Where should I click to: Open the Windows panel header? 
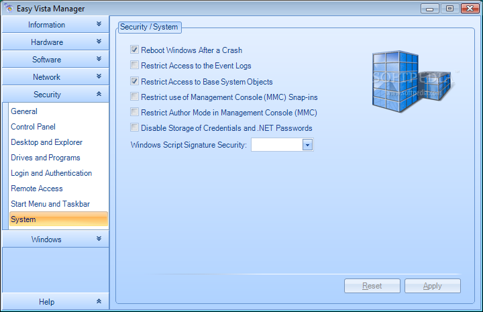coord(56,239)
